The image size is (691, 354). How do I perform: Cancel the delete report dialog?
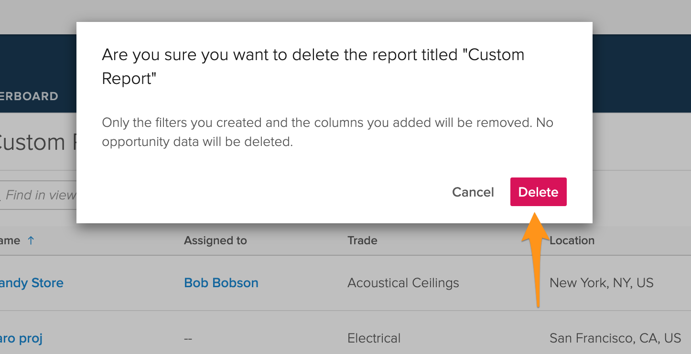[473, 192]
